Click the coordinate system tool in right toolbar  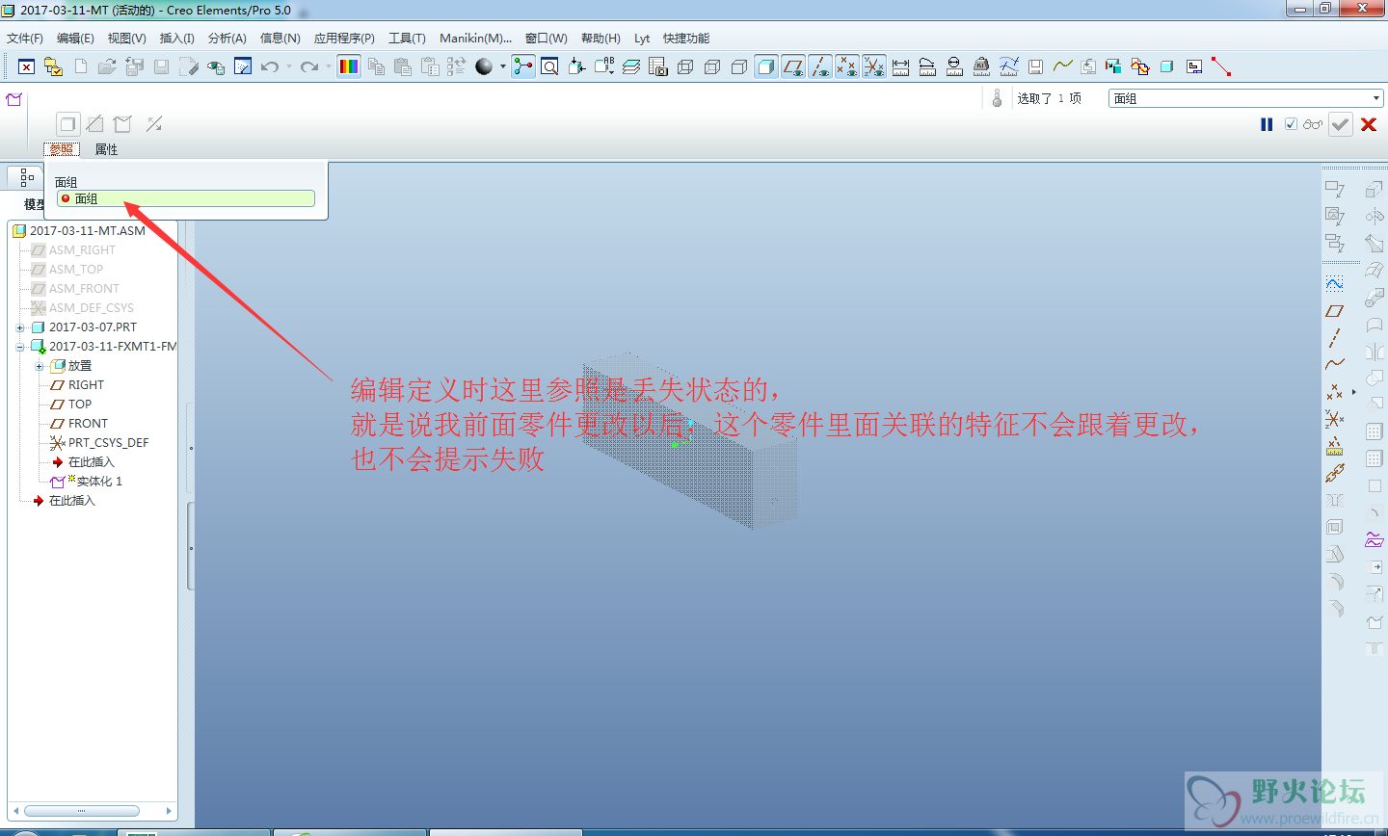click(1335, 419)
